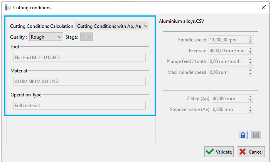Click the Feedrate value field
Image resolution: width=273 pixels, height=164 pixels.
228,50
